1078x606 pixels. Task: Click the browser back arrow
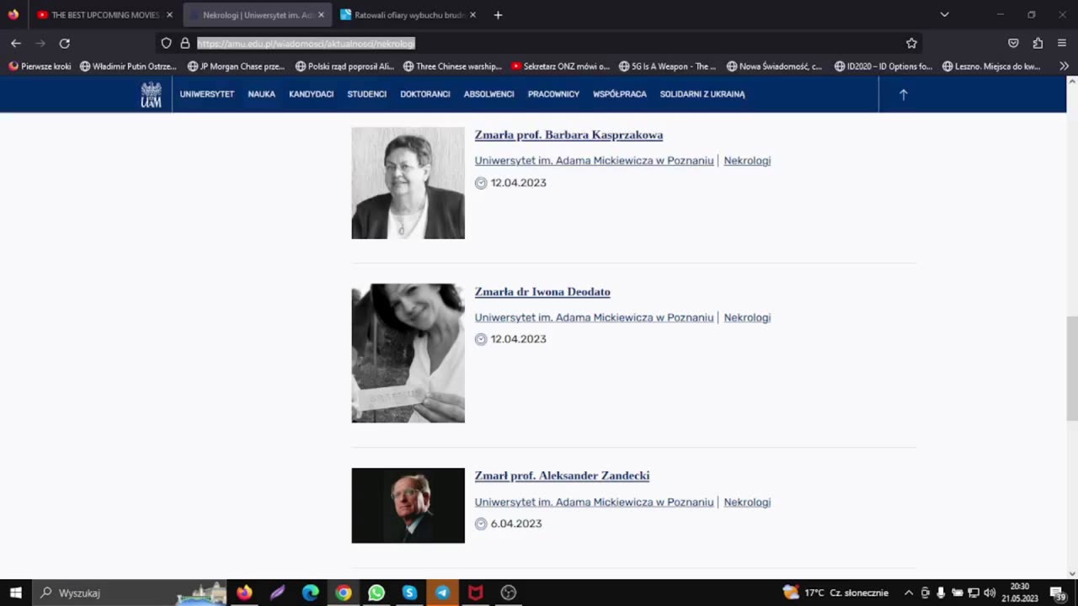pos(16,43)
